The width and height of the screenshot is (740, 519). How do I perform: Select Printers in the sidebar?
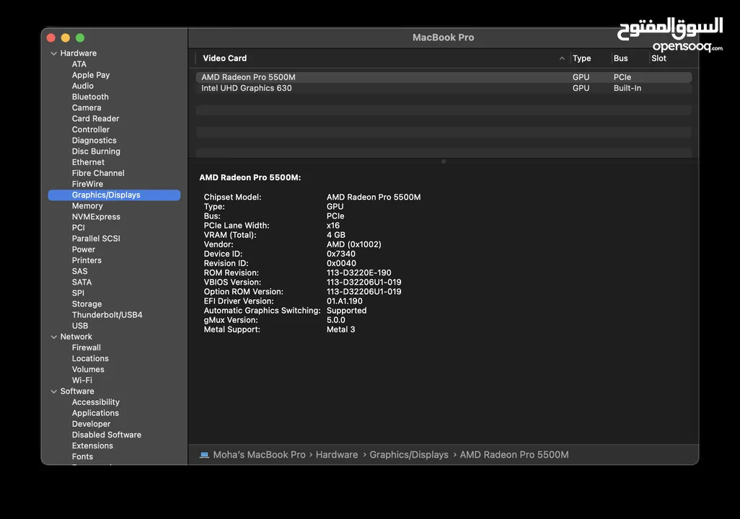[x=87, y=260]
